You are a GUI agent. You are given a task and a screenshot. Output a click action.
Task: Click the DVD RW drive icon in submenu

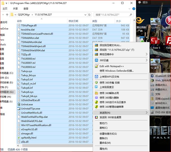click(152, 112)
